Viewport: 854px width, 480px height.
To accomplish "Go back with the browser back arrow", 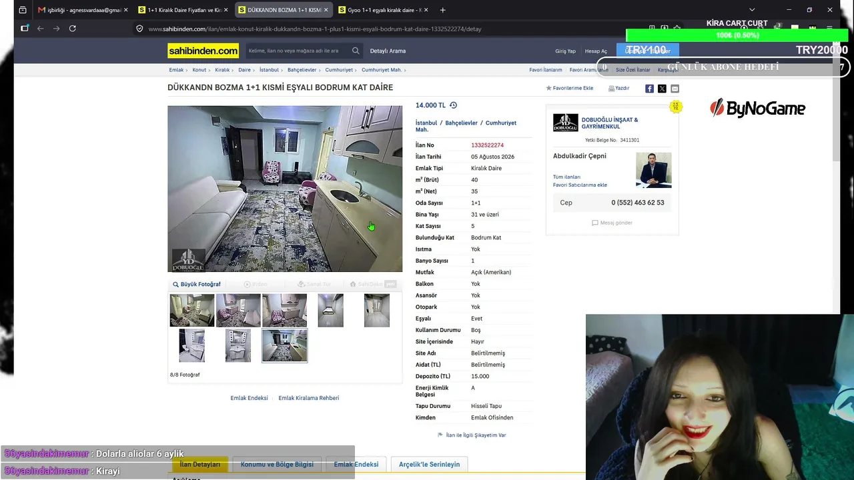I will (x=40, y=29).
